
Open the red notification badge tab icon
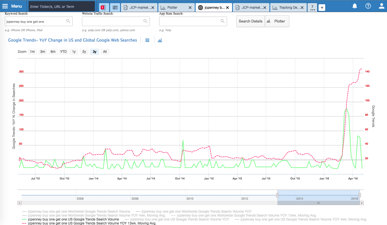click(103, 8)
